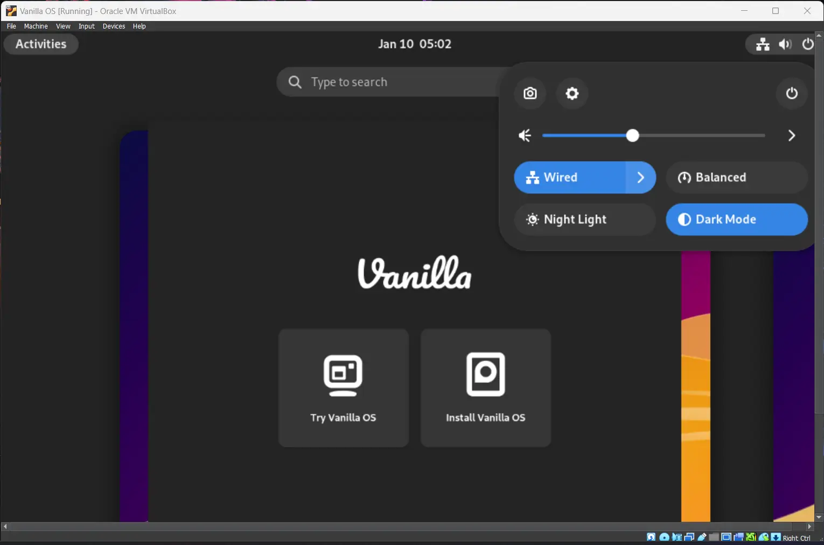Viewport: 824px width, 545px height.
Task: Click the display settings icon in status bar
Action: [726, 537]
